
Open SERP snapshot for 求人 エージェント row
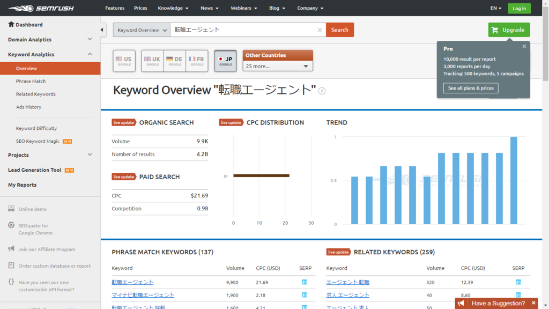click(x=518, y=295)
